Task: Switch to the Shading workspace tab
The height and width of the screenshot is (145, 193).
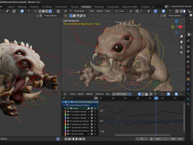Action: (x=75, y=7)
